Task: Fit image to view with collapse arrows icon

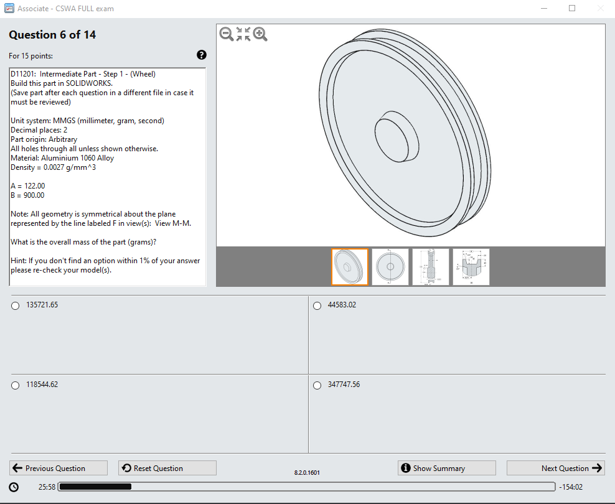Action: click(243, 34)
